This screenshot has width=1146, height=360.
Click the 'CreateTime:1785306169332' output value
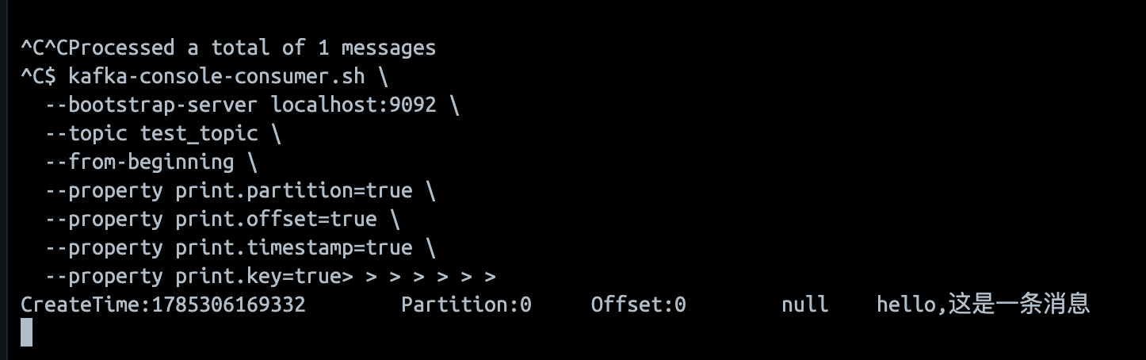click(163, 304)
